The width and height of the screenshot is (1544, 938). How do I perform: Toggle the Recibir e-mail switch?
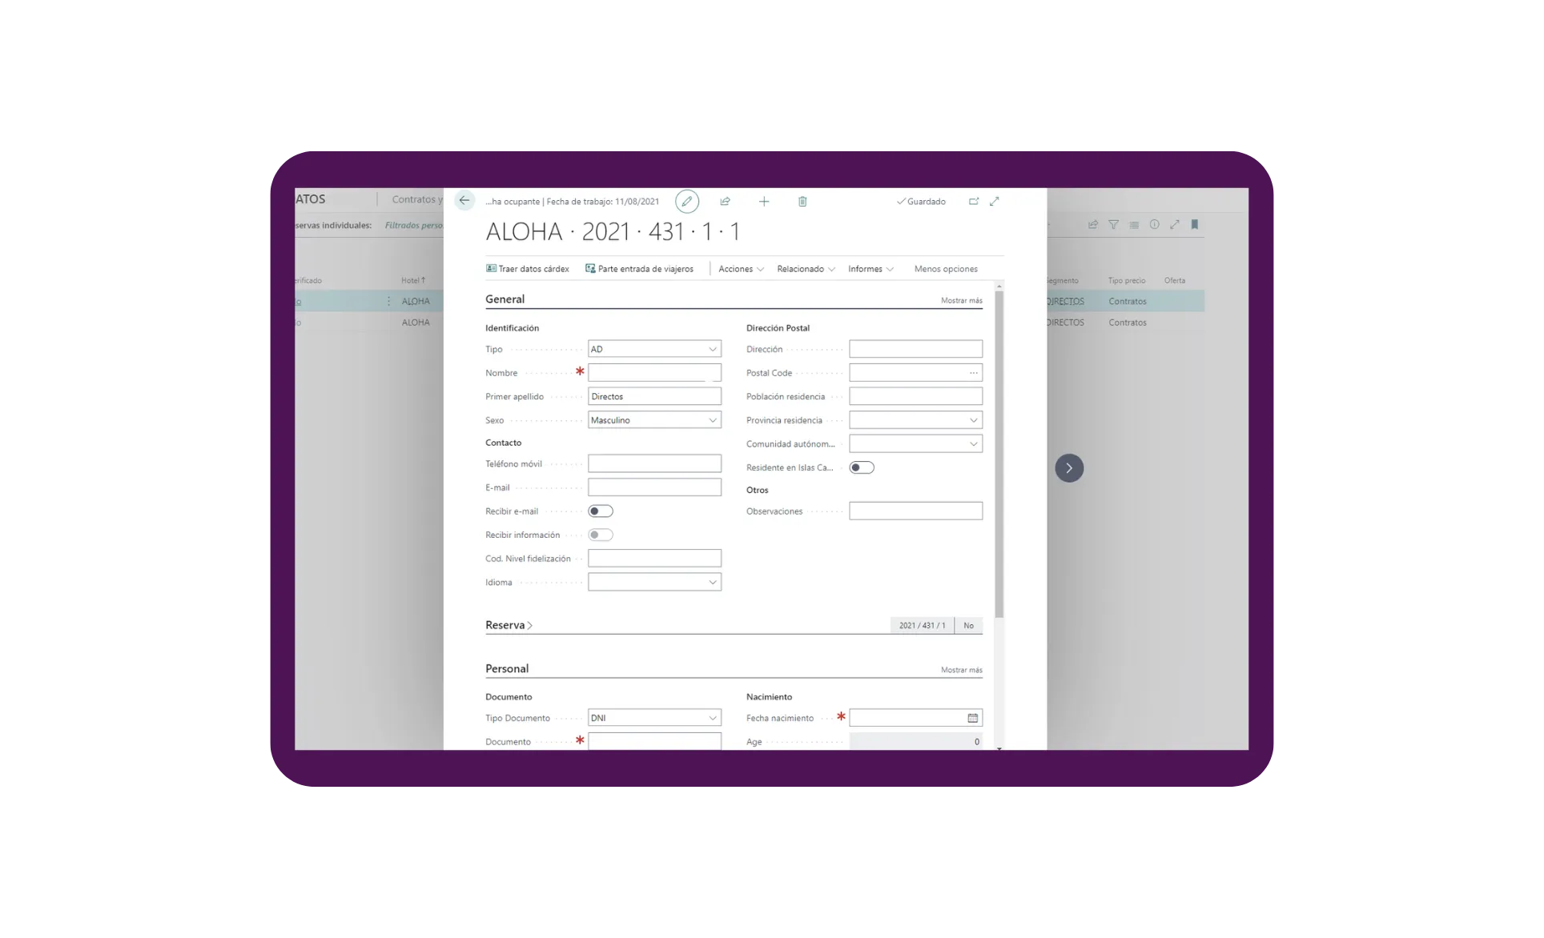click(x=601, y=511)
